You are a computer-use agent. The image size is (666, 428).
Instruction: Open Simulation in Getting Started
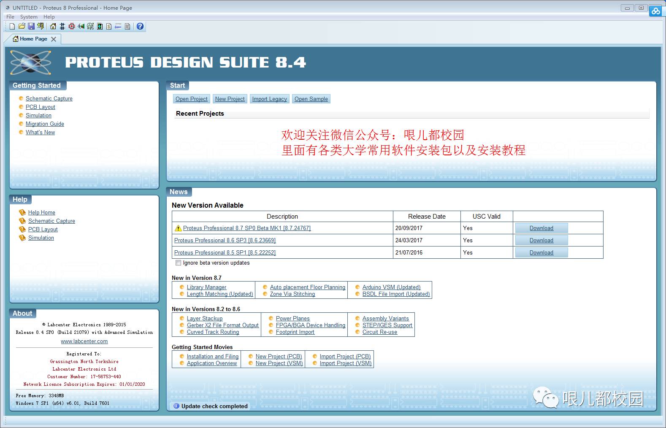[38, 115]
